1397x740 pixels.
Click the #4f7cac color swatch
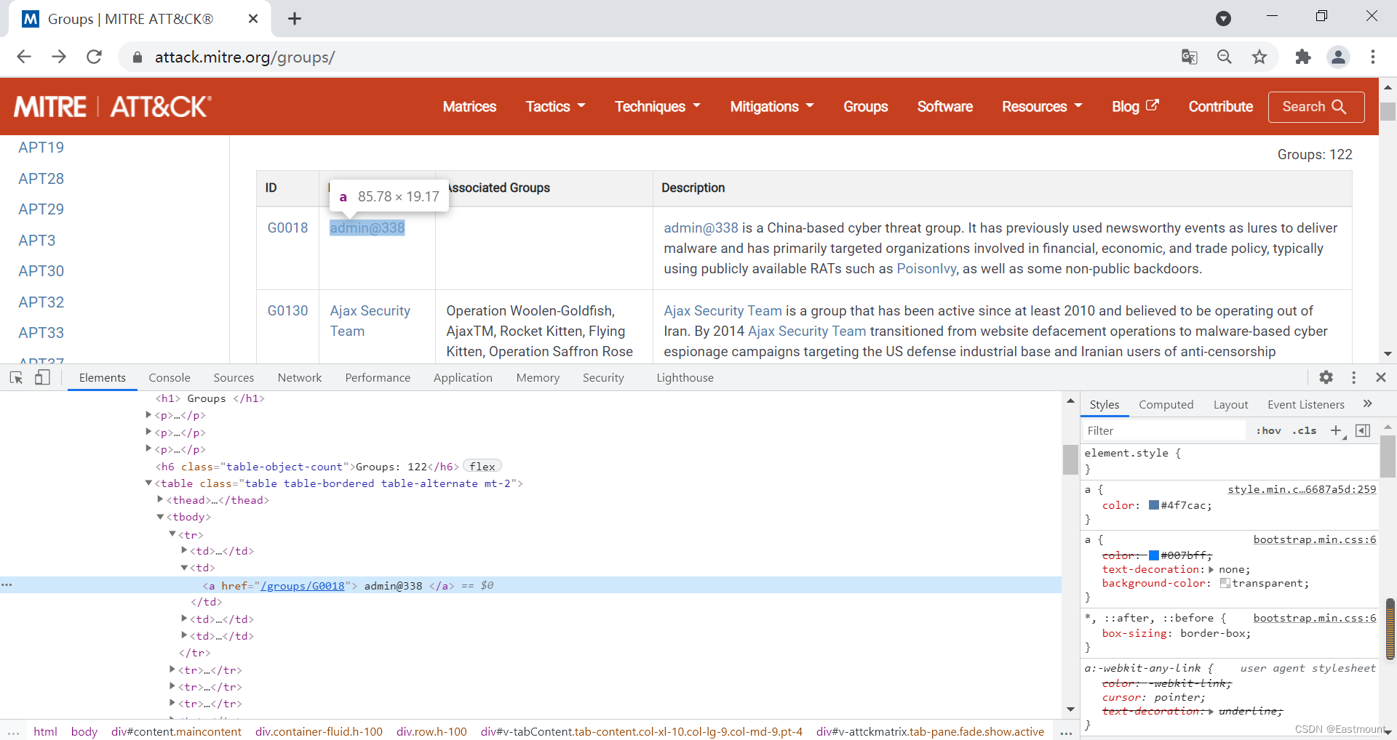(1153, 505)
